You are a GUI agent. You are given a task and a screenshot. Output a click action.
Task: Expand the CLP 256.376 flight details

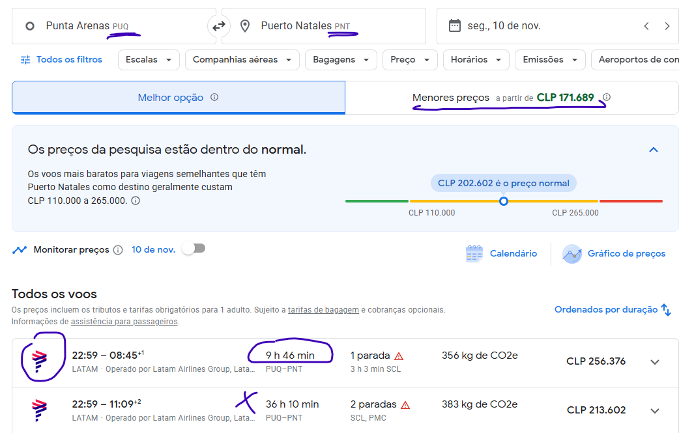[x=655, y=362]
